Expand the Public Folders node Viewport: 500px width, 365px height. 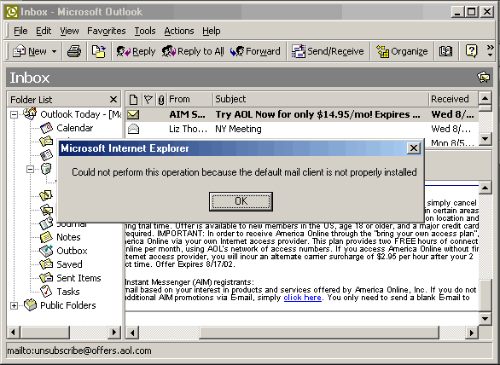14,305
